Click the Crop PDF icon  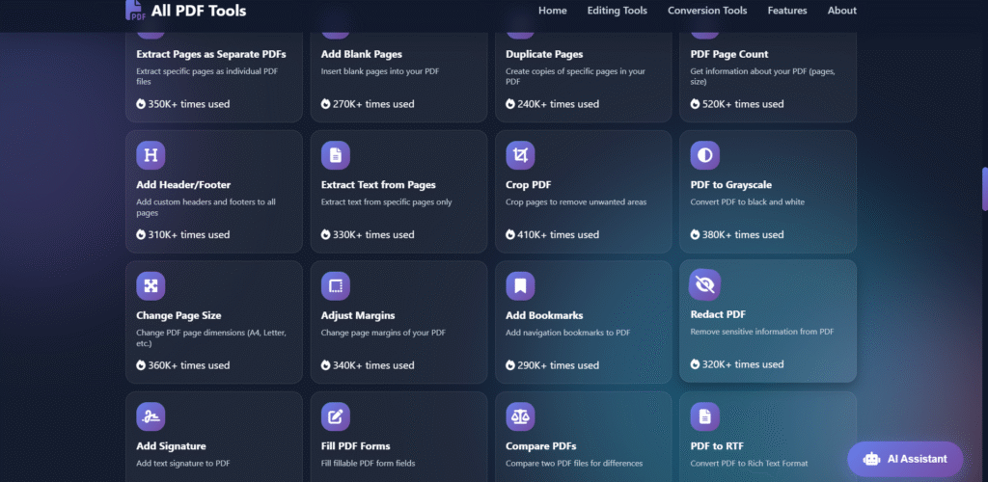[520, 155]
